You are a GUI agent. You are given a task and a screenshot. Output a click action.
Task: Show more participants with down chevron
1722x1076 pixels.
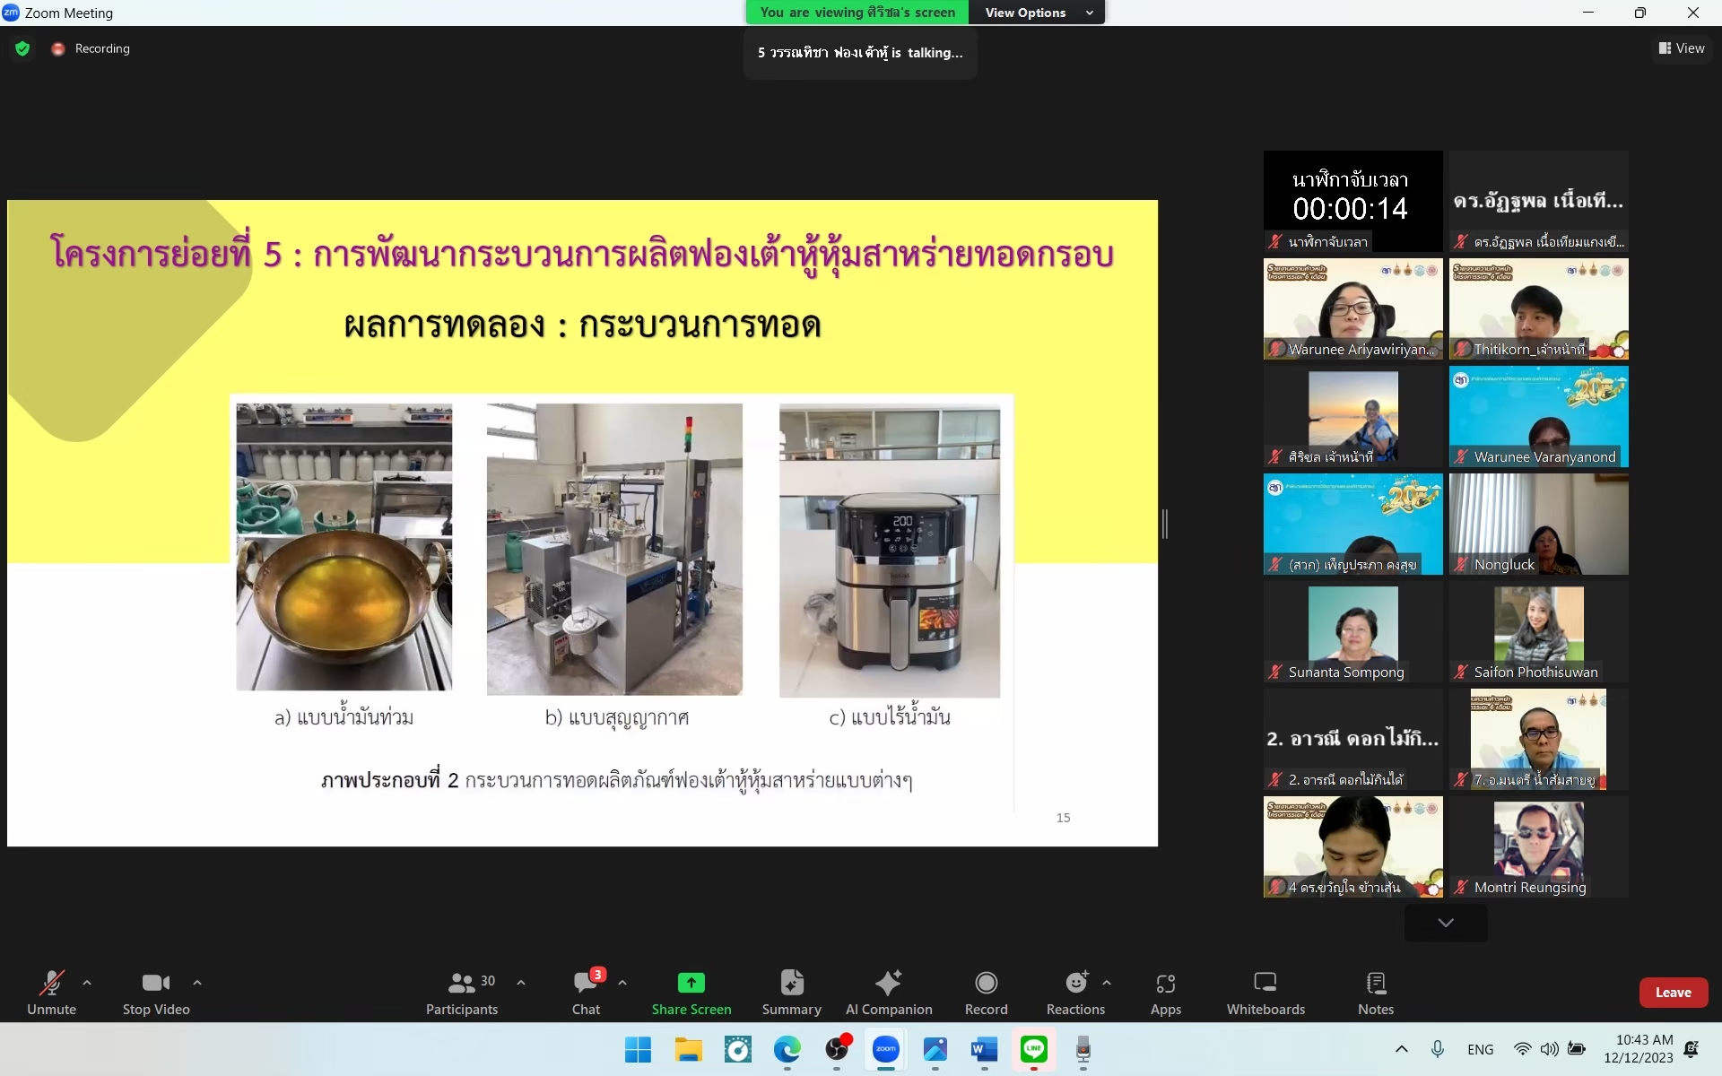[1445, 923]
